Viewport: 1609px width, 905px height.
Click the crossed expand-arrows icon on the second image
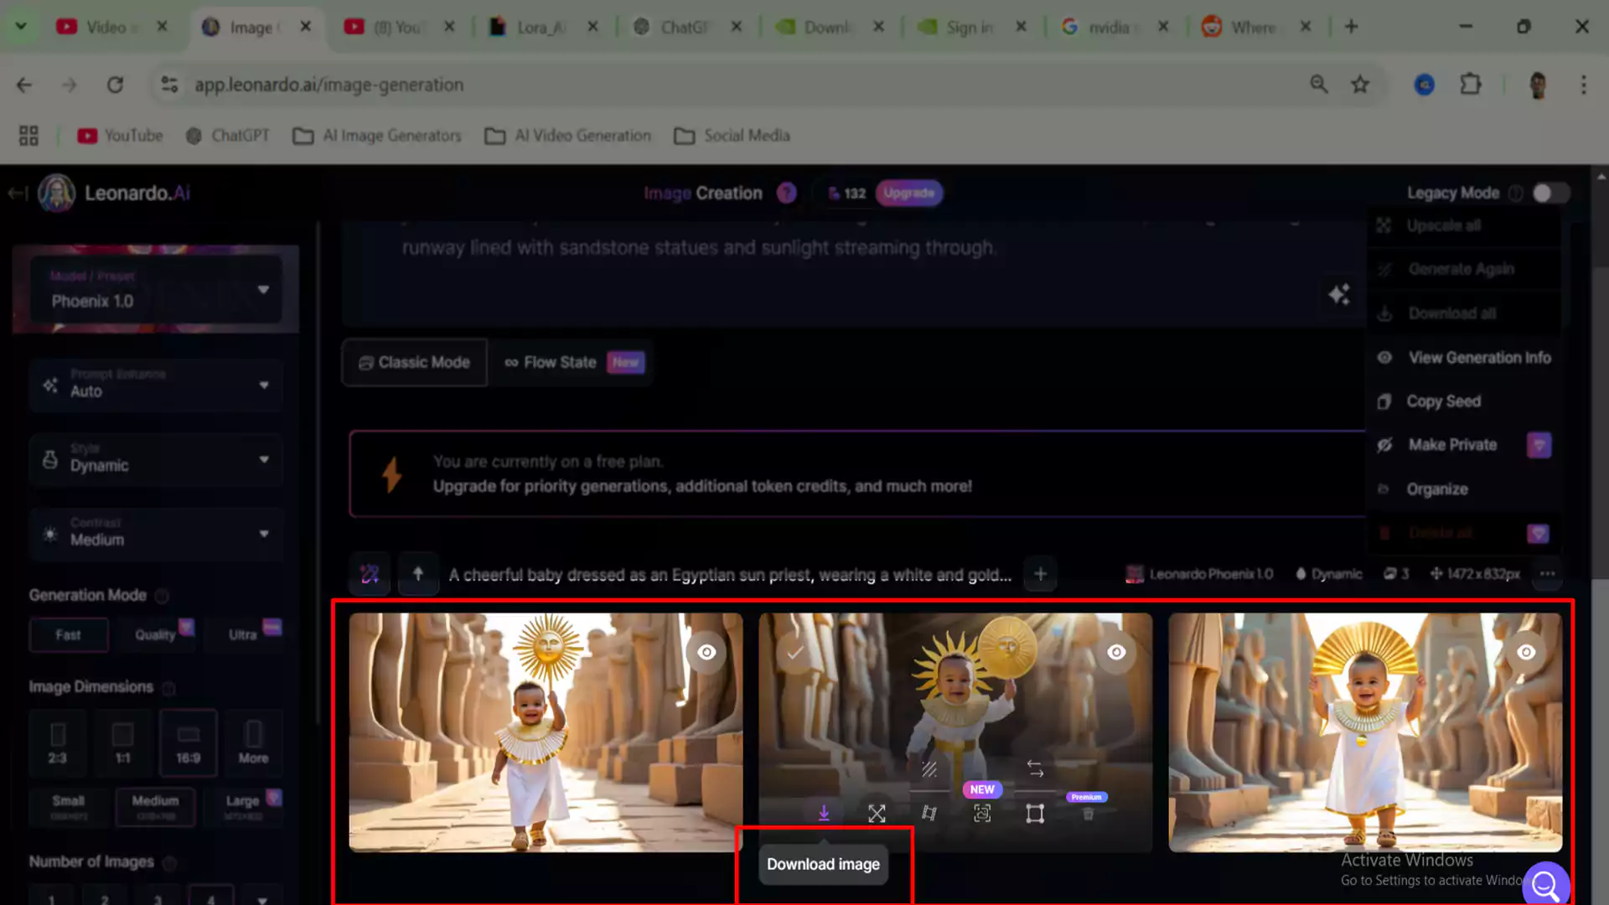point(877,814)
